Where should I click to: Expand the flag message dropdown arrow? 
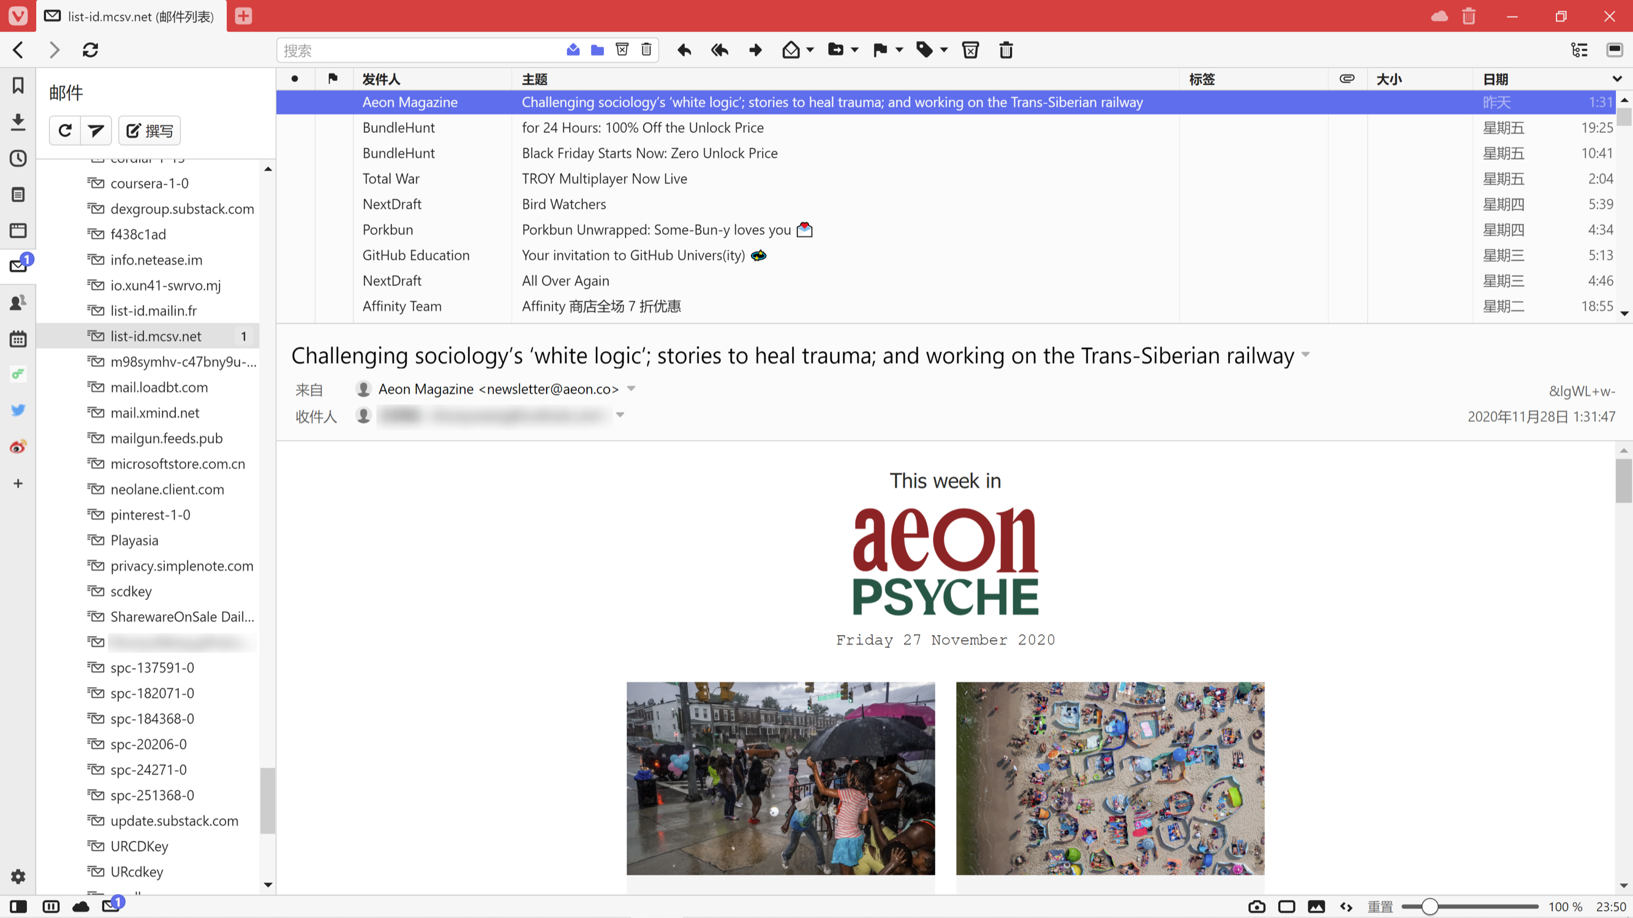(x=899, y=50)
